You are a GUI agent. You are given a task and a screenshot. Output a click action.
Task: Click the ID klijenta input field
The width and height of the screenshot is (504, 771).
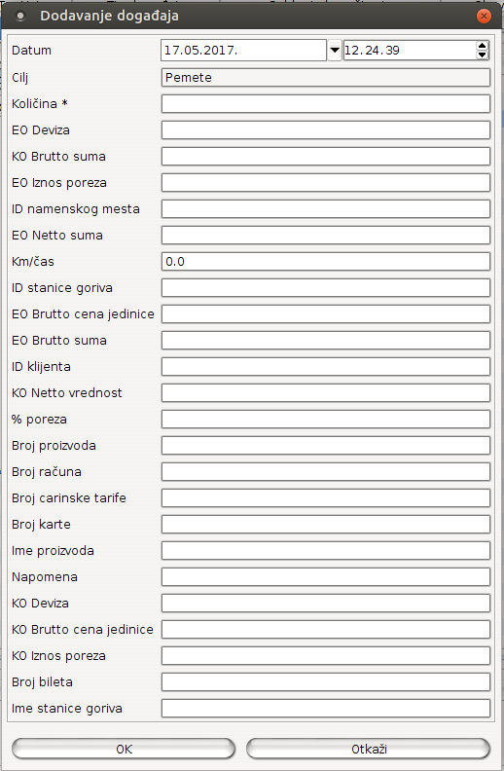[x=326, y=367]
